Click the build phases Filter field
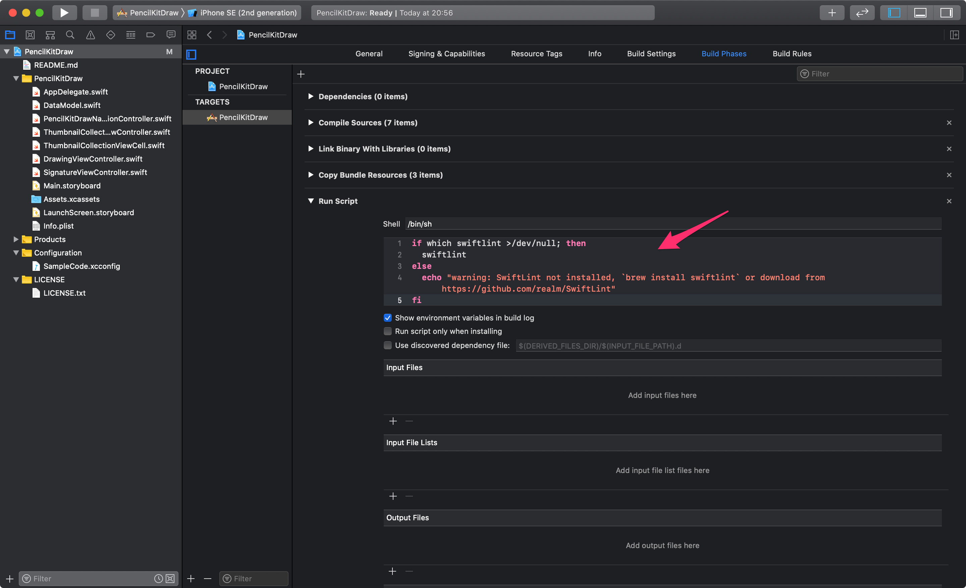966x588 pixels. click(879, 74)
